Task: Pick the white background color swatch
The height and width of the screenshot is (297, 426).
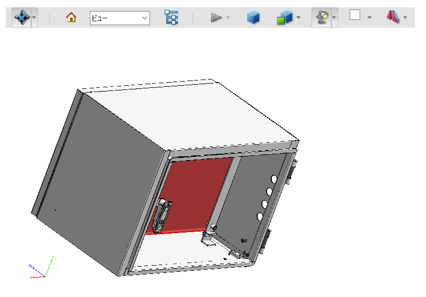Action: (355, 15)
